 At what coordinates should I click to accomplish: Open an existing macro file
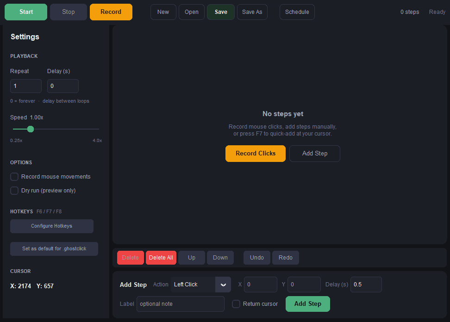pyautogui.click(x=191, y=12)
